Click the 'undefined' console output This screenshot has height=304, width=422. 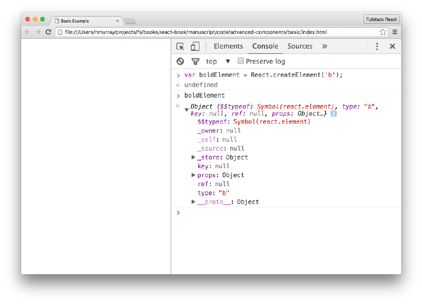tap(201, 85)
